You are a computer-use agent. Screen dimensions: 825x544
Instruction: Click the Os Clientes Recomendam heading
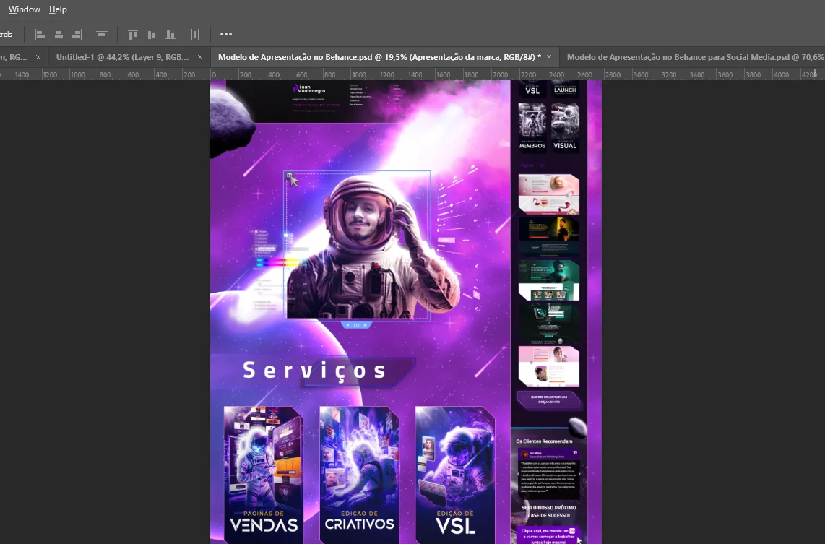pyautogui.click(x=544, y=441)
